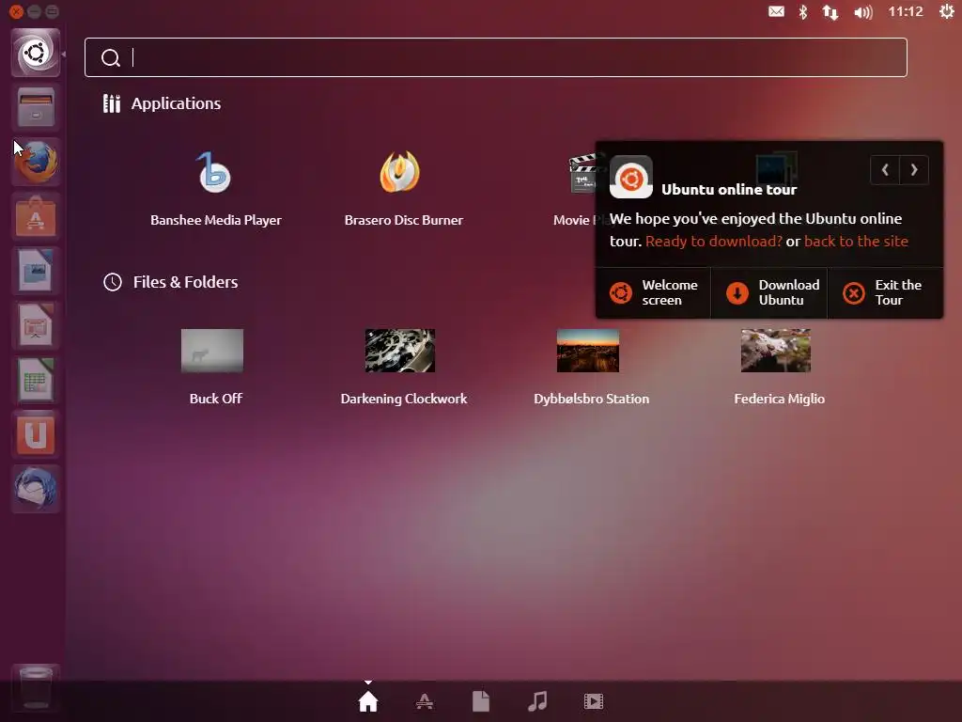
Task: Open Ubuntu One launcher icon
Action: (x=36, y=434)
